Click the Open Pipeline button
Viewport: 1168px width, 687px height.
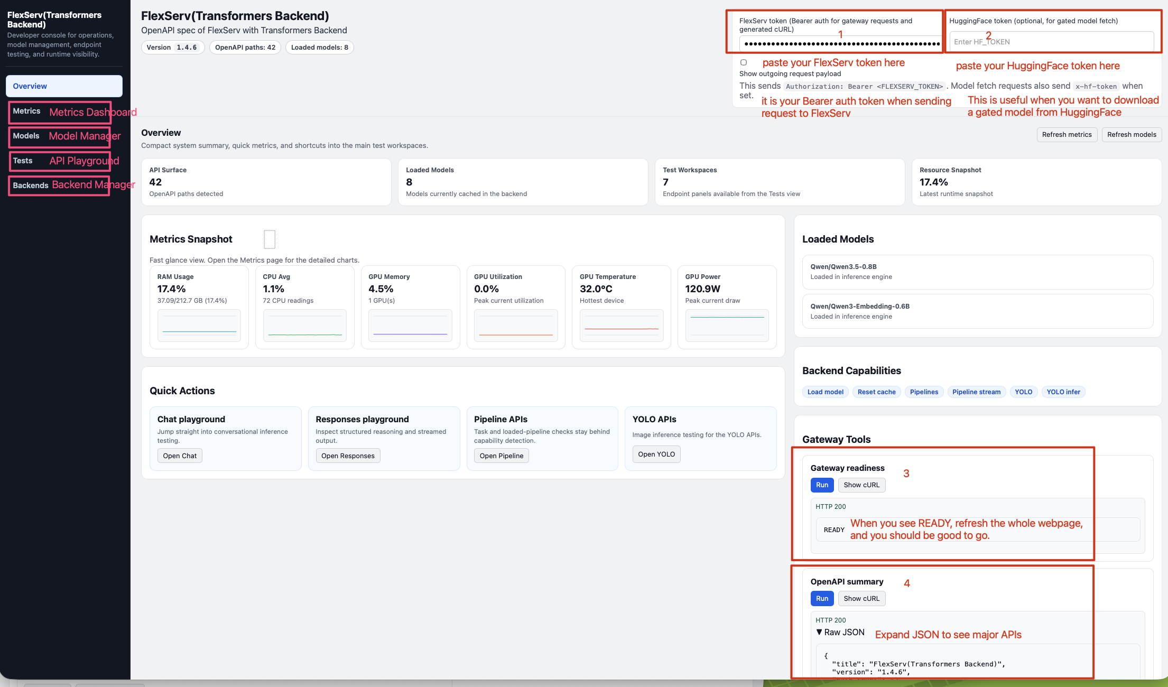click(502, 456)
